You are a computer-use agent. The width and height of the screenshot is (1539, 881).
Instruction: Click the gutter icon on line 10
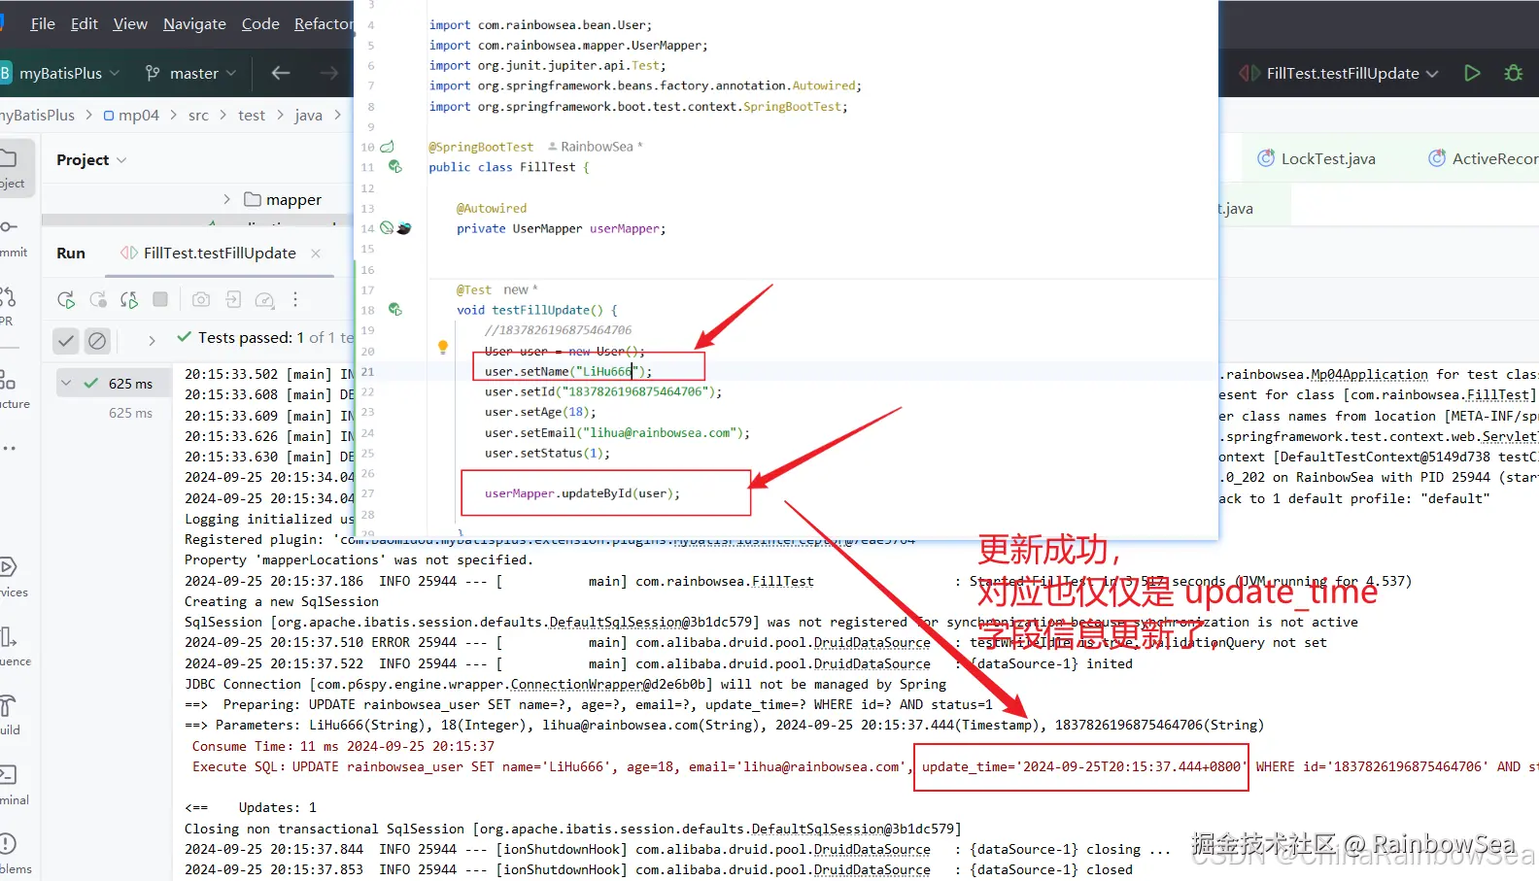387,147
